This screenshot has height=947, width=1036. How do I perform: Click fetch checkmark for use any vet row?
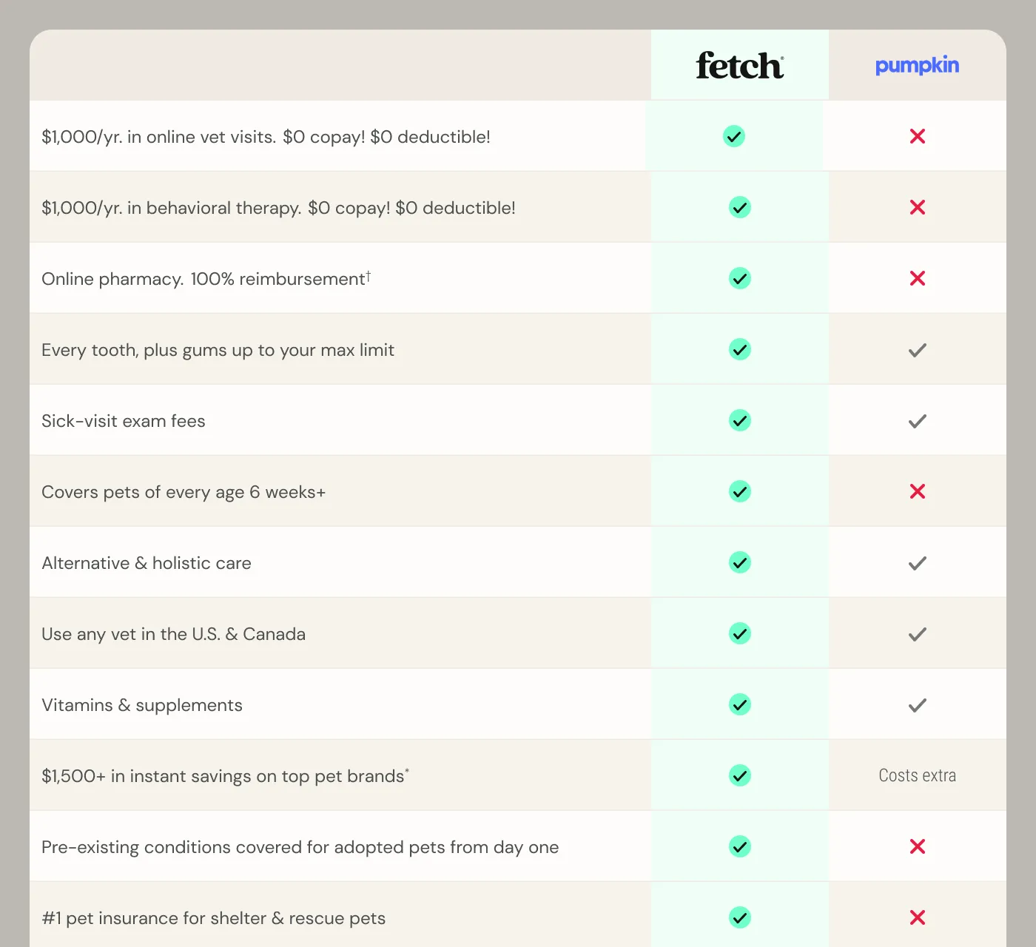[740, 633]
